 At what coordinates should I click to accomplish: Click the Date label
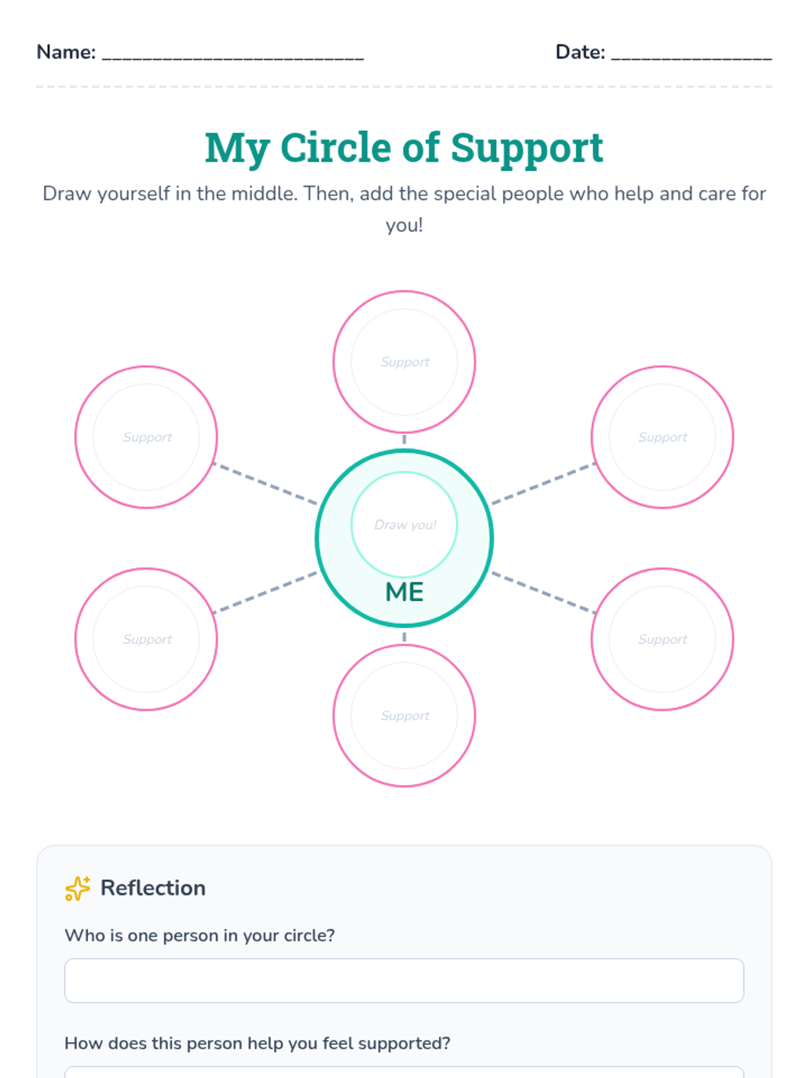(580, 52)
